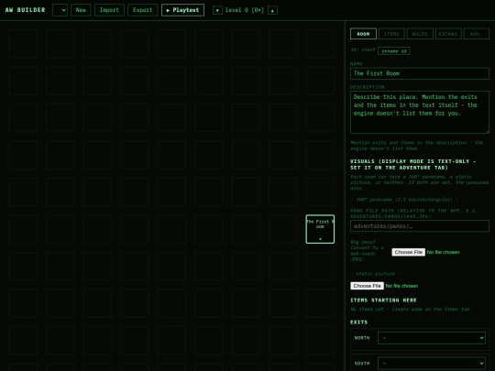The height and width of the screenshot is (371, 495).
Task: Click the room Name input field
Action: (x=420, y=73)
